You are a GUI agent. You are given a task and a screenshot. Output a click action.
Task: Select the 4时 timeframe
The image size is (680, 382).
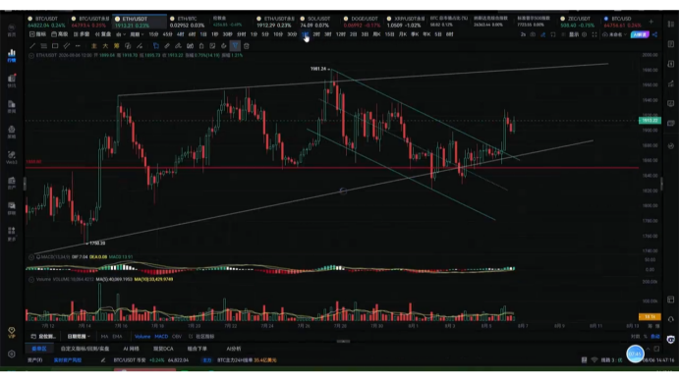181,34
